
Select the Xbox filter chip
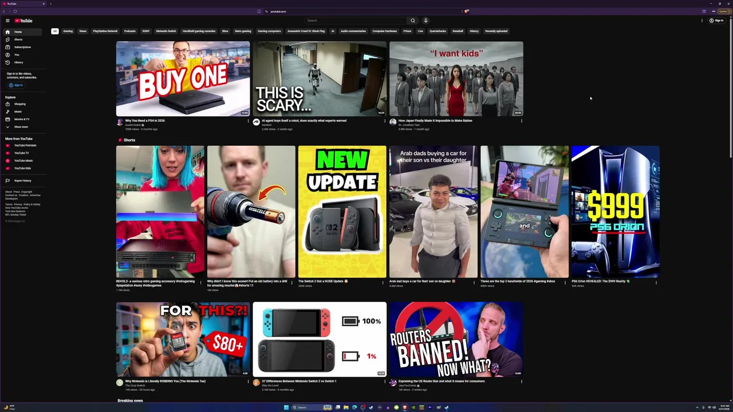tap(225, 31)
